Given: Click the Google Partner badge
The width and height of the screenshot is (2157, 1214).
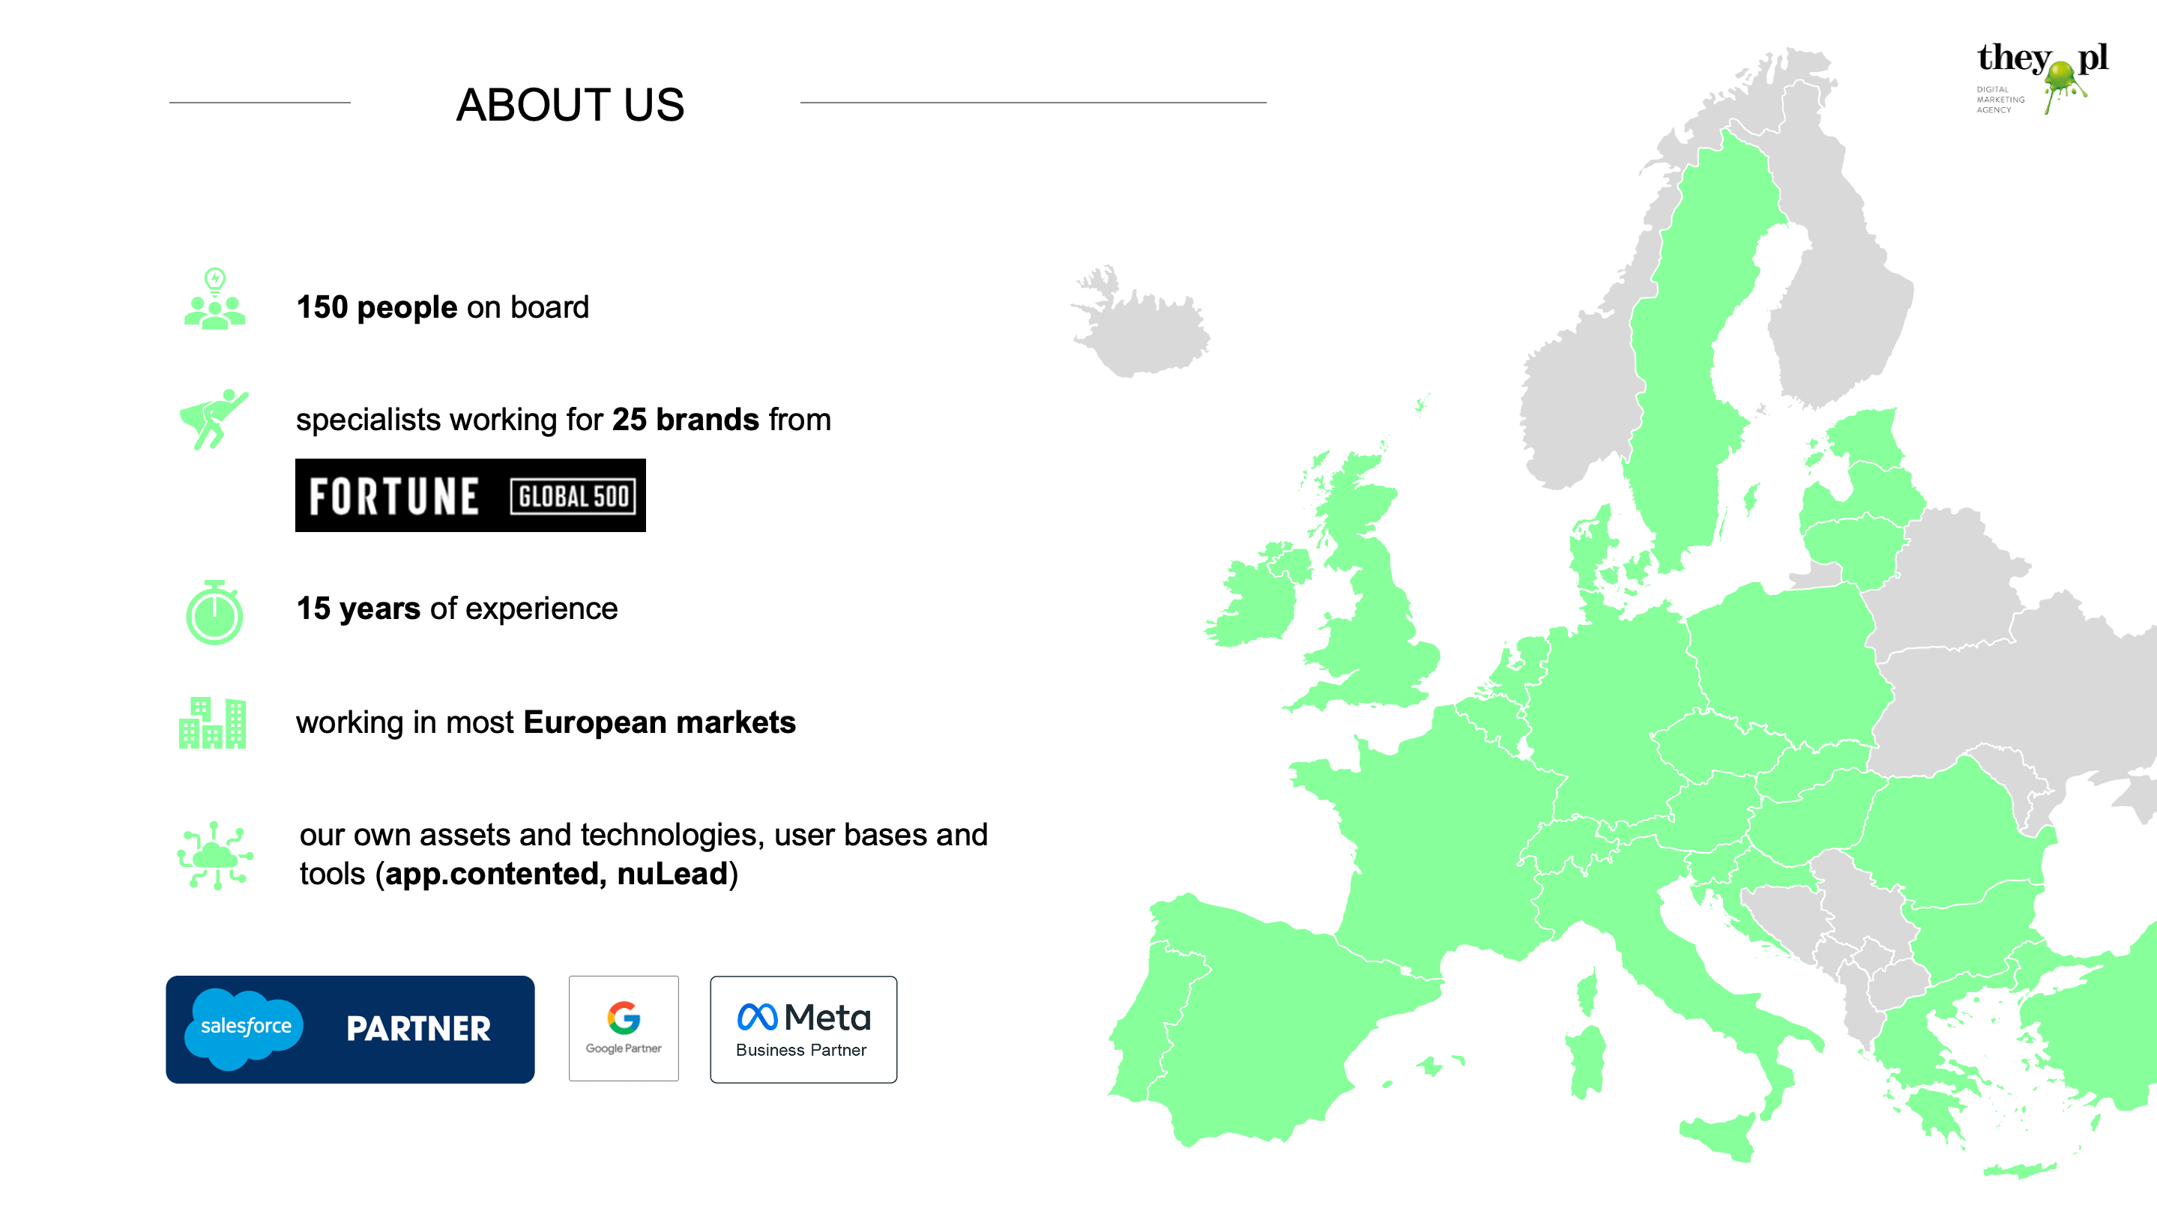Looking at the screenshot, I should pos(624,1028).
